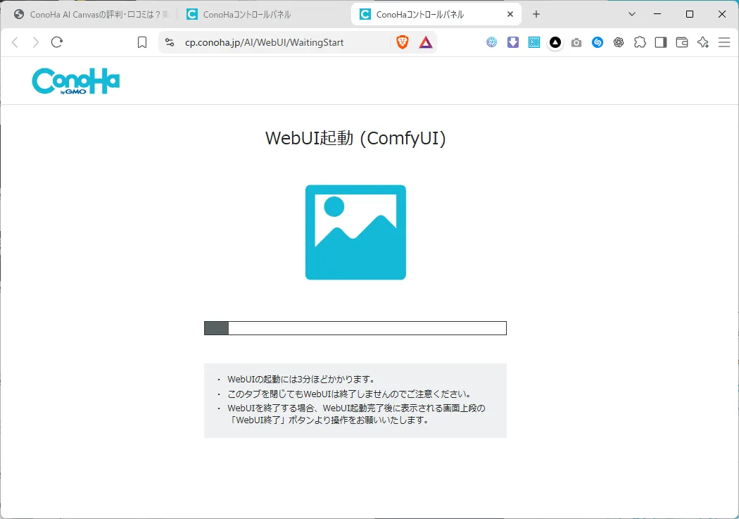Open the purple download-arrow extension
Screen dimensions: 739x519
(513, 42)
